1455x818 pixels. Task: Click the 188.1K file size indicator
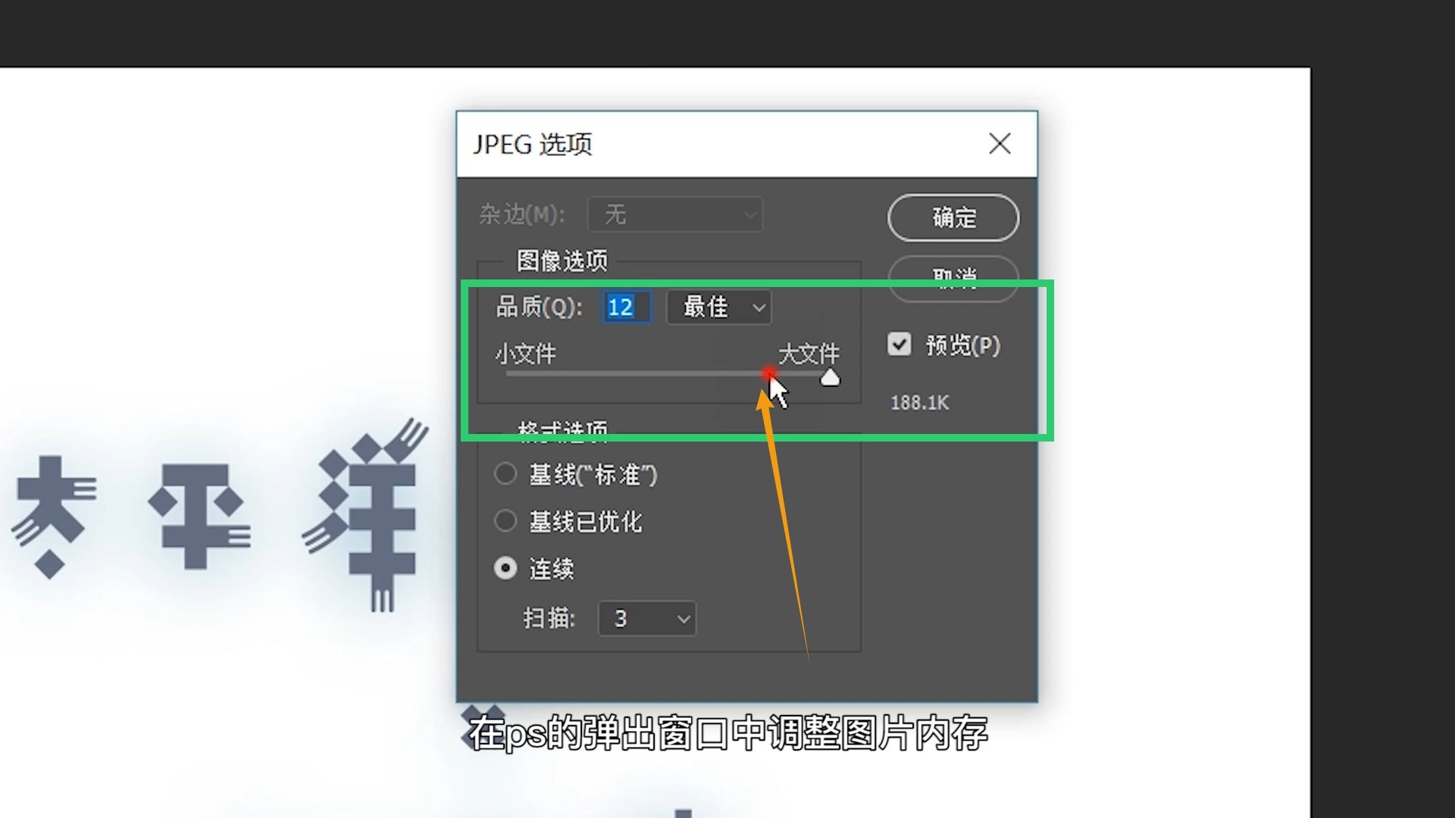(919, 402)
